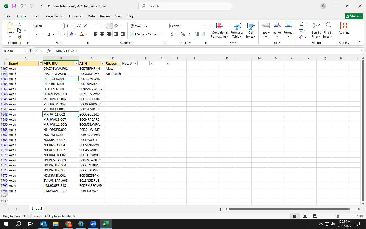Viewport: 366px width, 229px height.
Task: Apply the red font color swatch
Action: (82, 34)
